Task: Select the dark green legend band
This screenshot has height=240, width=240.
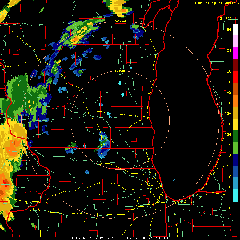Action: point(235,136)
